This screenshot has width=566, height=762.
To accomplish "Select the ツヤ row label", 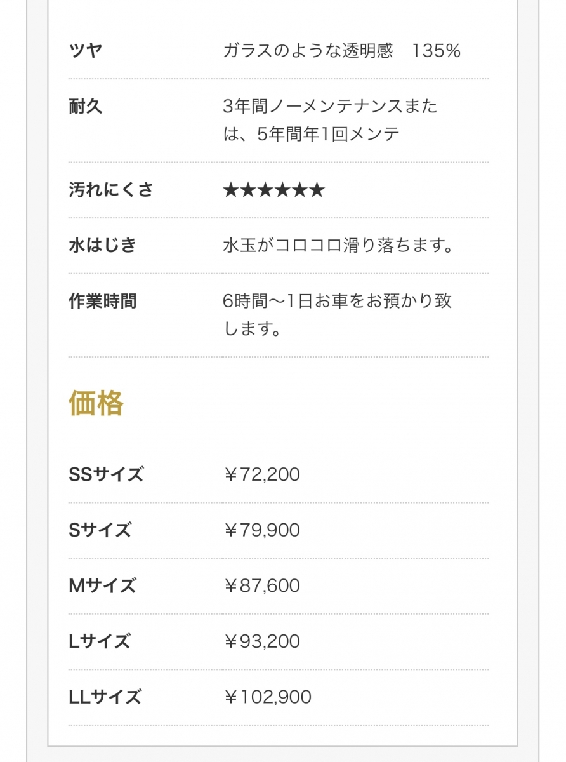I will pyautogui.click(x=86, y=51).
